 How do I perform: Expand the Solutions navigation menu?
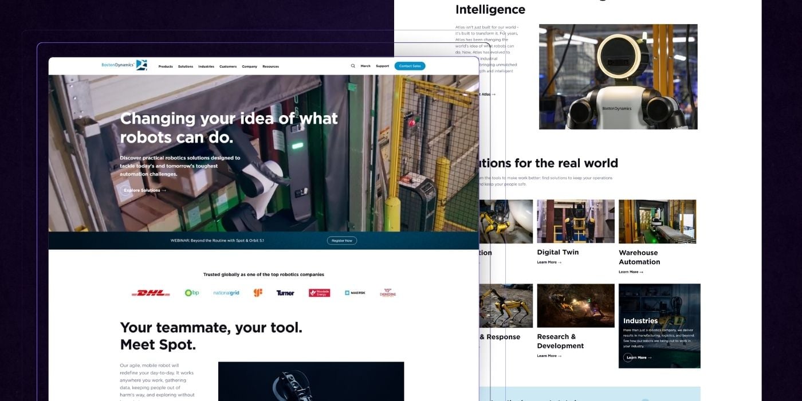186,66
